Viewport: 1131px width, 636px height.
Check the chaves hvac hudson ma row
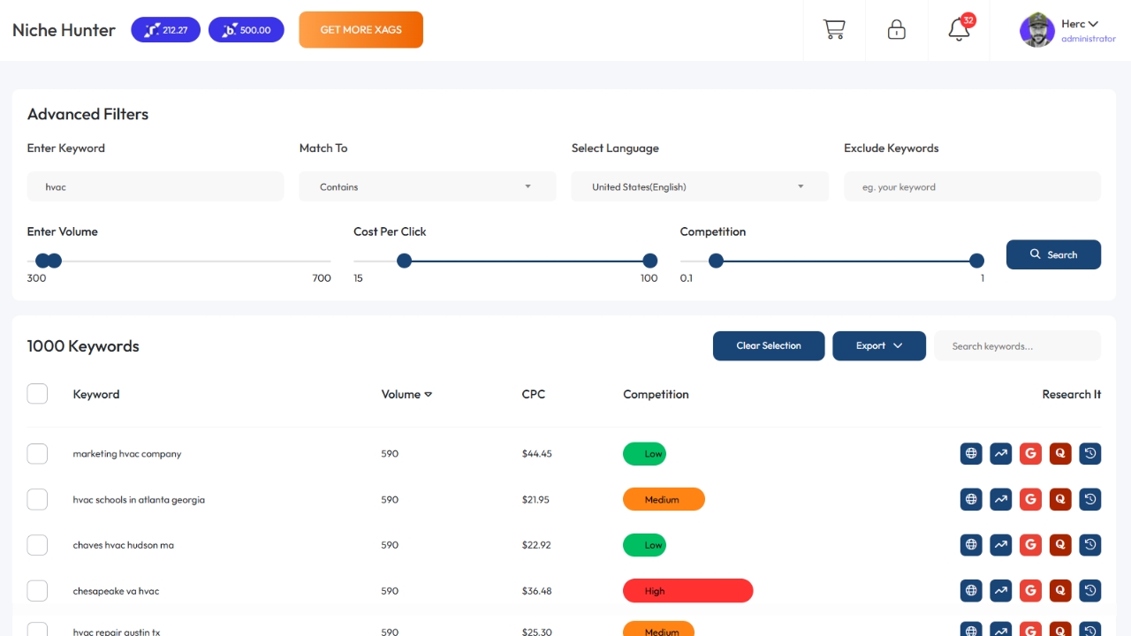coord(37,545)
